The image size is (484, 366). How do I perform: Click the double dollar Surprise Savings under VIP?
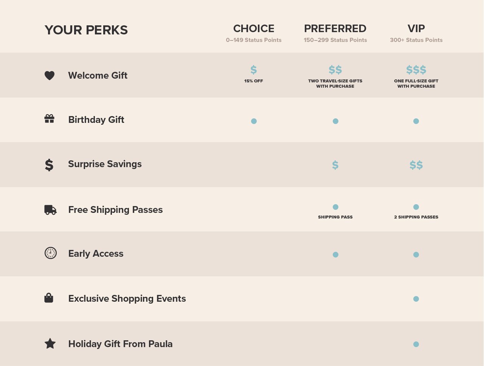pos(416,165)
